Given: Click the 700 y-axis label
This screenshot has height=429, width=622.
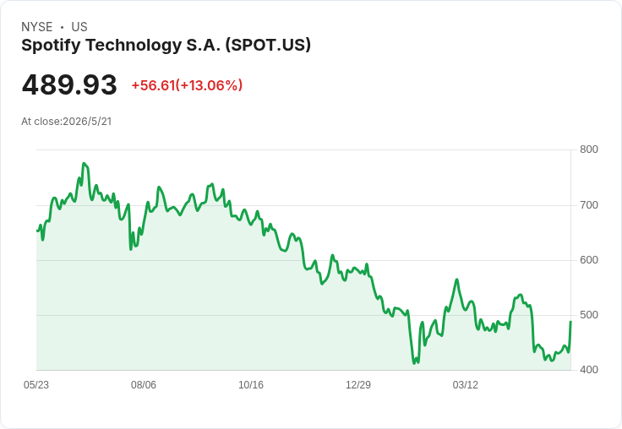Looking at the screenshot, I should pos(589,205).
